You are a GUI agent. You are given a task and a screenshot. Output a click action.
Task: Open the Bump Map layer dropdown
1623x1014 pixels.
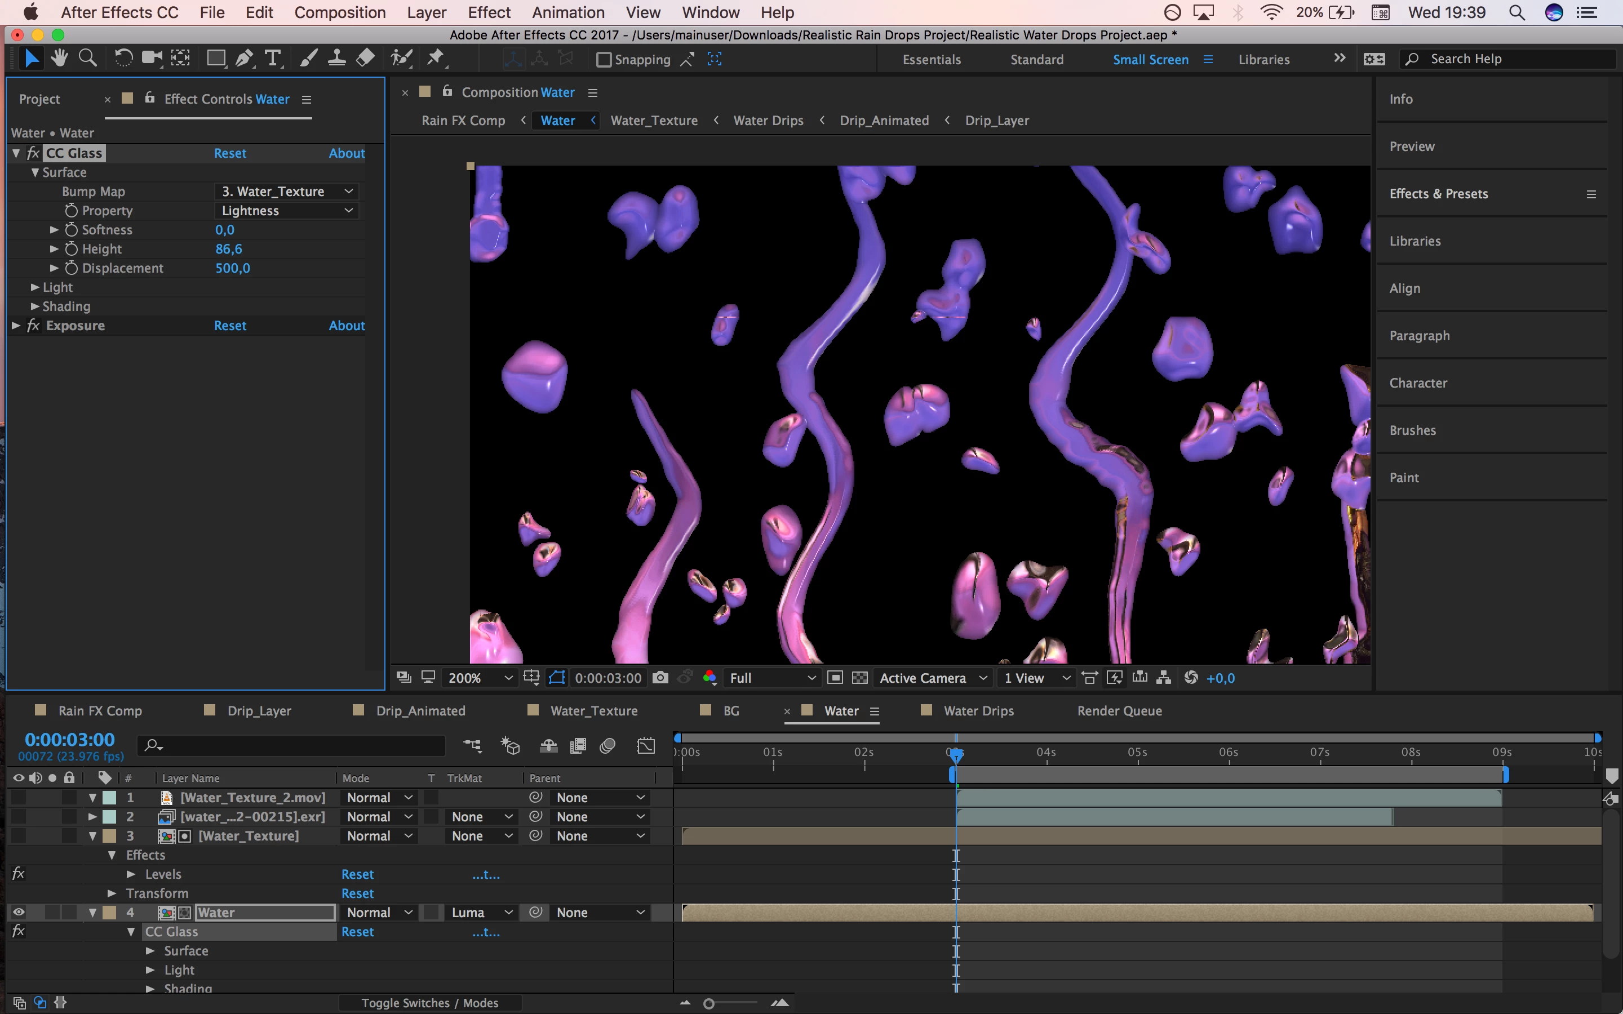pyautogui.click(x=287, y=192)
